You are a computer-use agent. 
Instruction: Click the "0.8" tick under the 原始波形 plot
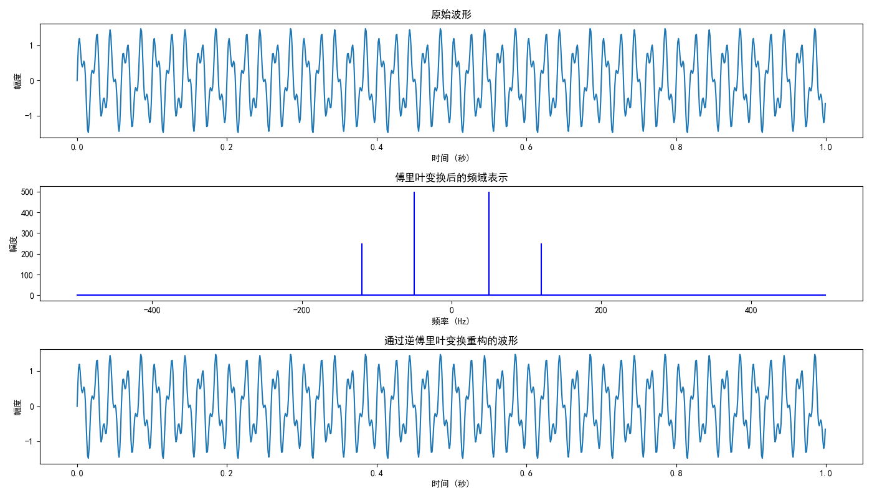tap(676, 147)
